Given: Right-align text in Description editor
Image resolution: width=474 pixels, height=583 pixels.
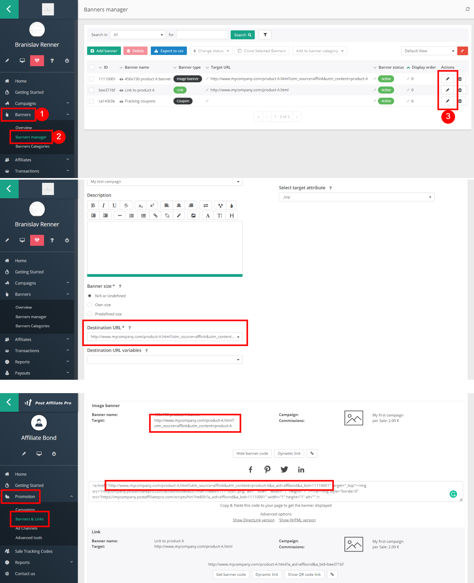Looking at the screenshot, I should pyautogui.click(x=191, y=205).
